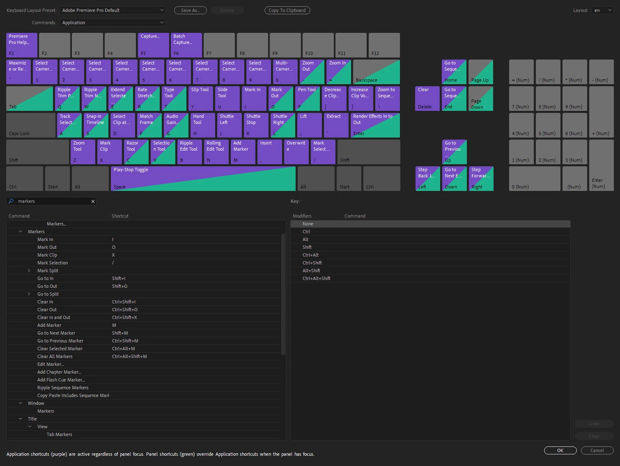Select the M Add Marker key
620x466 pixels.
pyautogui.click(x=243, y=152)
